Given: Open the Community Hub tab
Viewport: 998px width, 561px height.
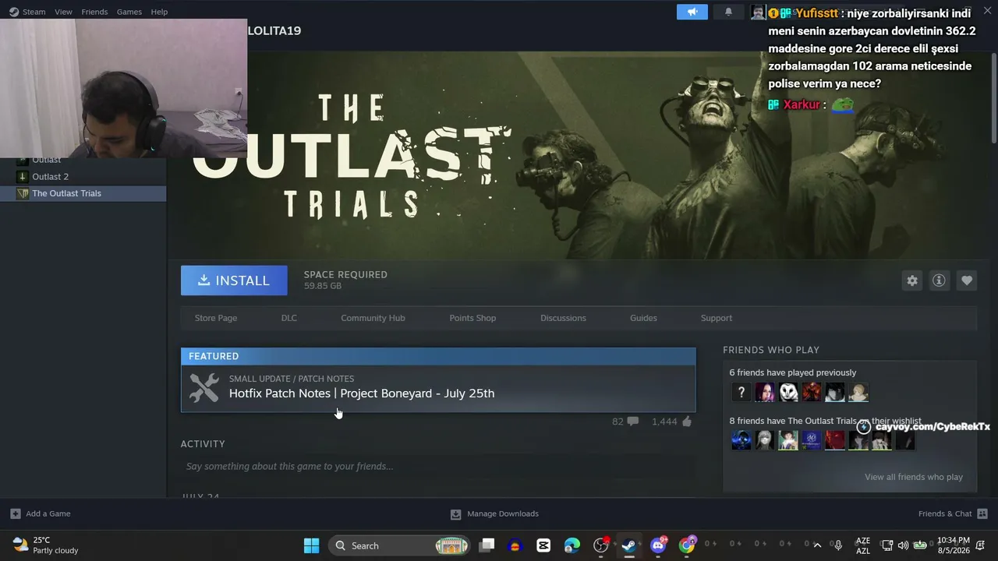Looking at the screenshot, I should tap(373, 318).
